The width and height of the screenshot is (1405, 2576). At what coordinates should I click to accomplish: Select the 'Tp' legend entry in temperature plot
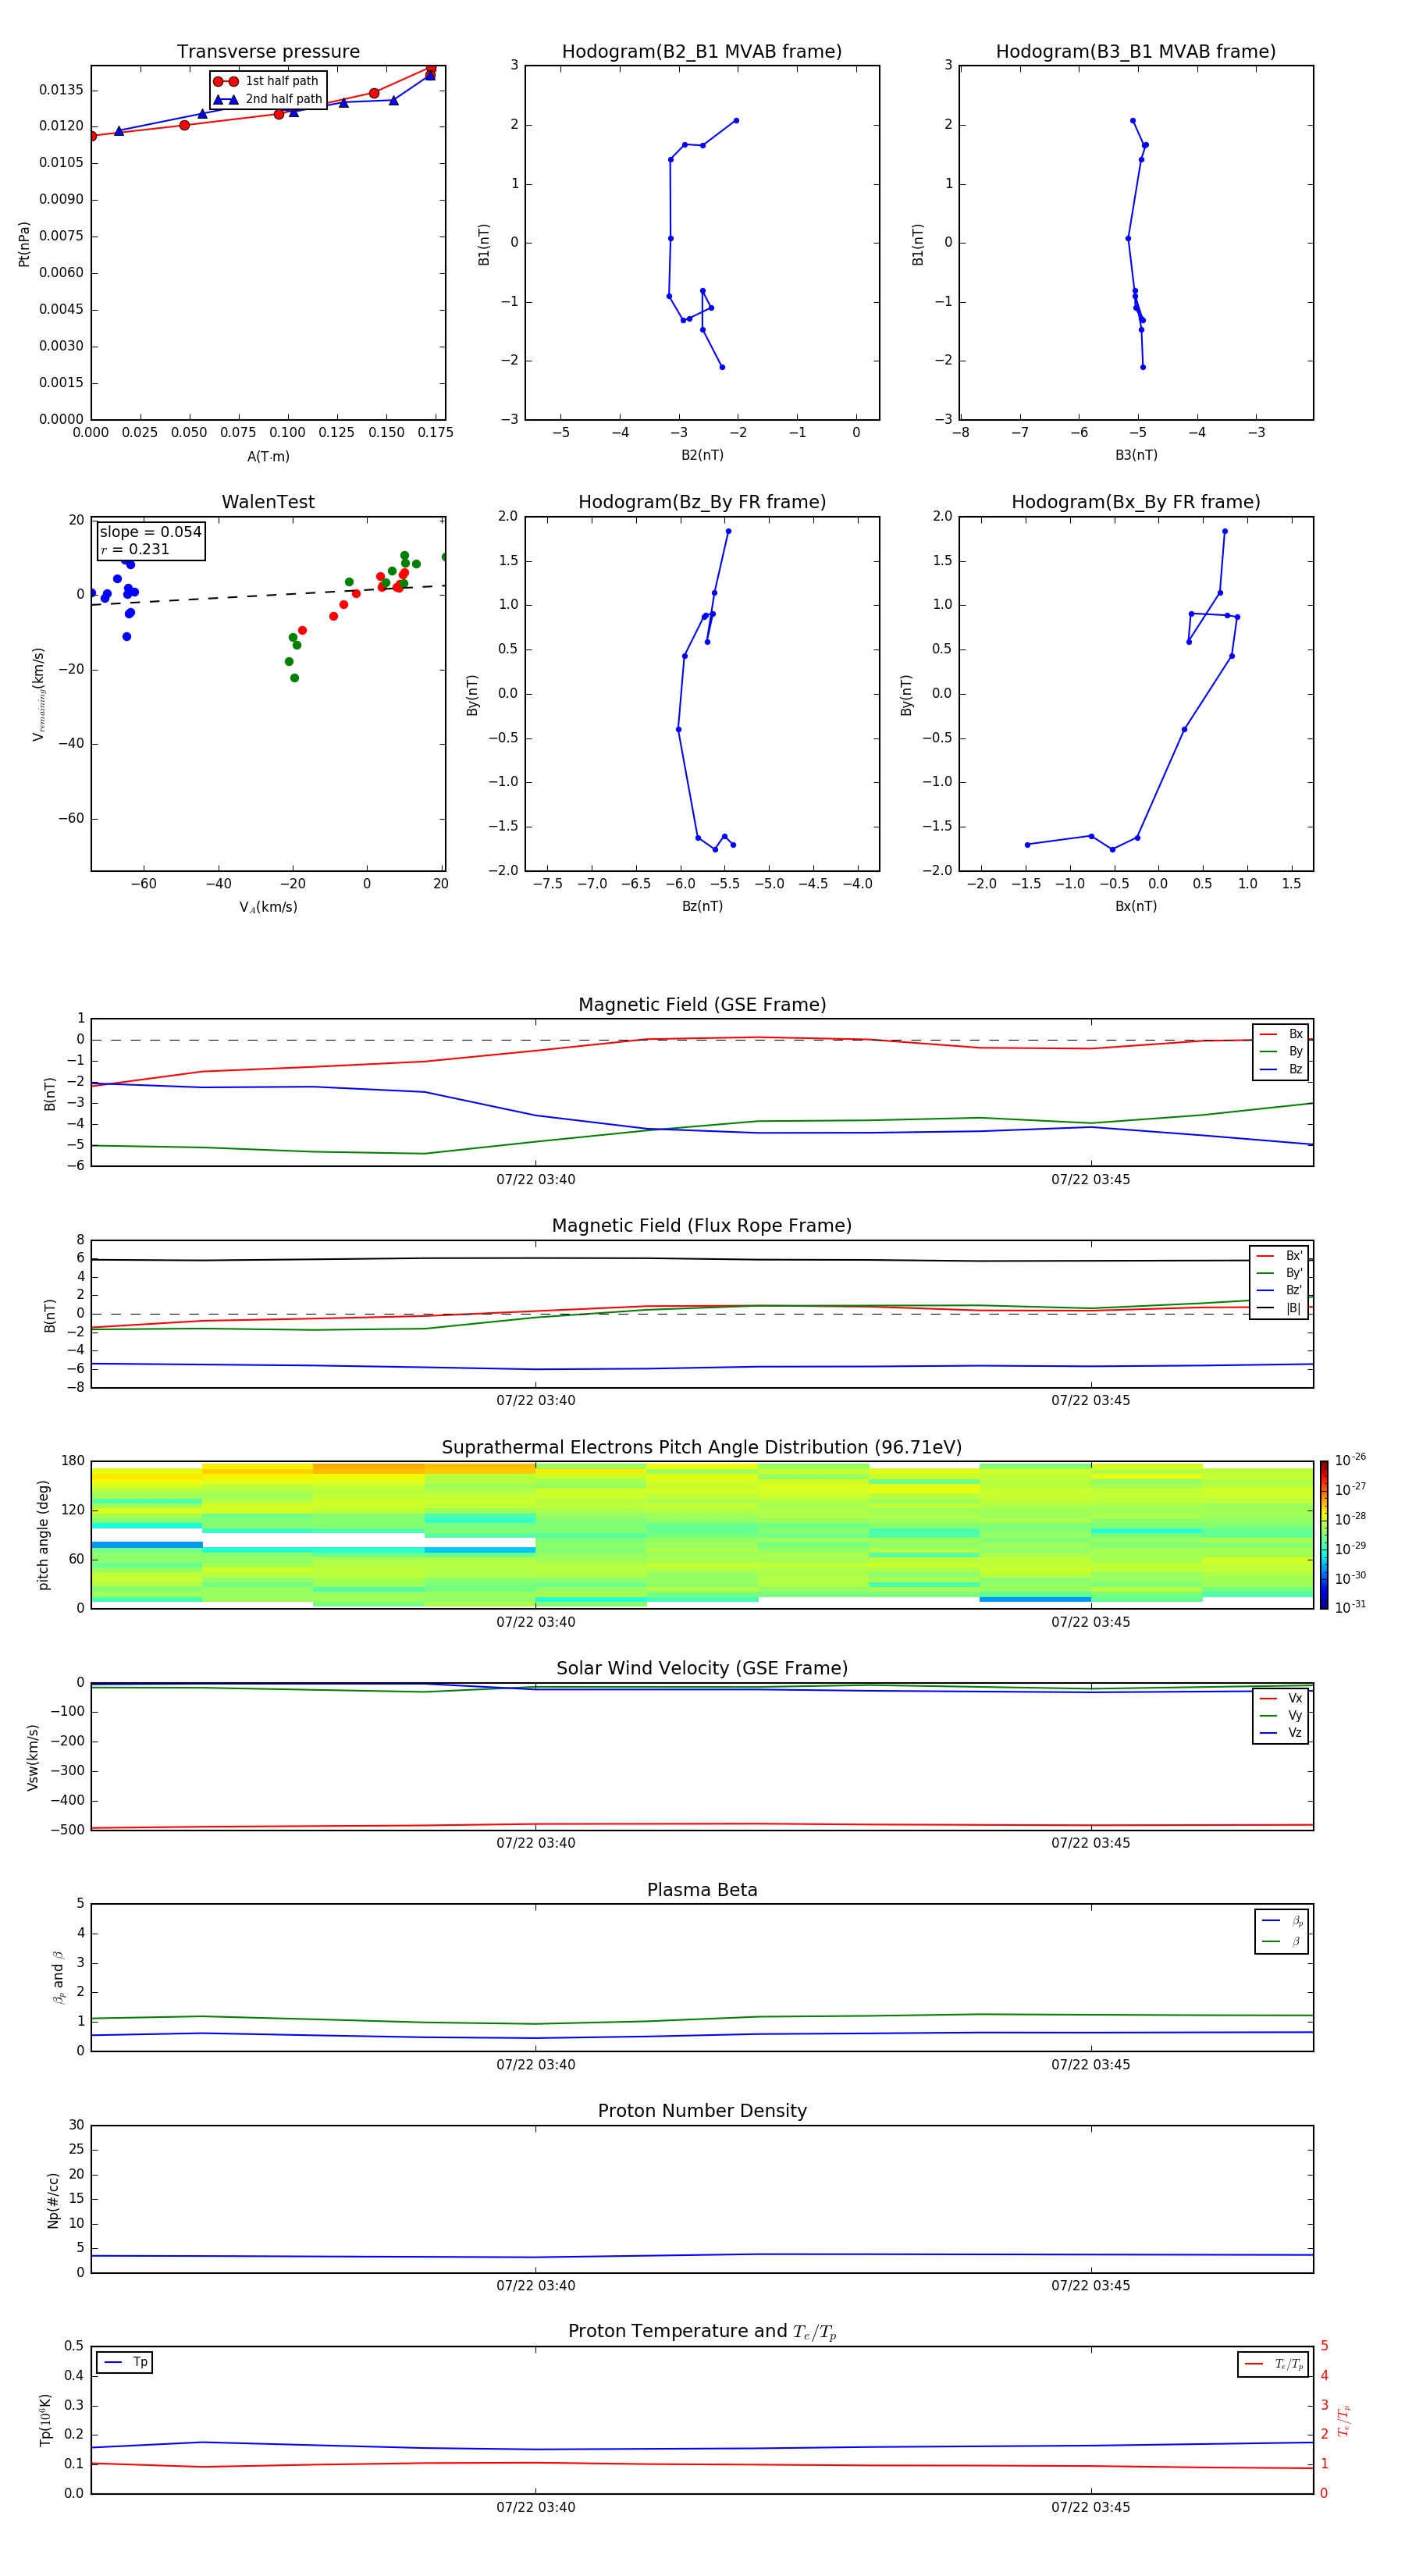(125, 2362)
